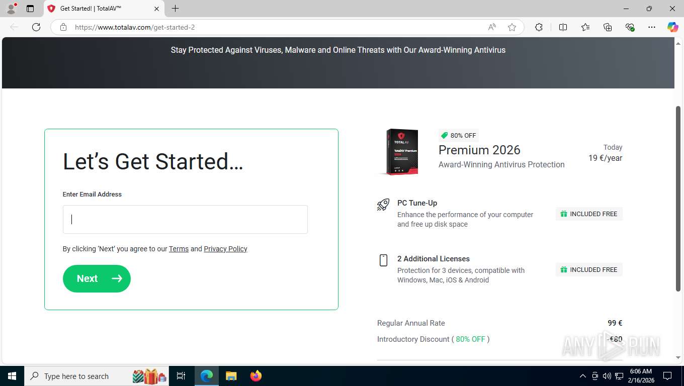Click the page vertical scrollbar thumb
This screenshot has height=386, width=684.
[678, 199]
